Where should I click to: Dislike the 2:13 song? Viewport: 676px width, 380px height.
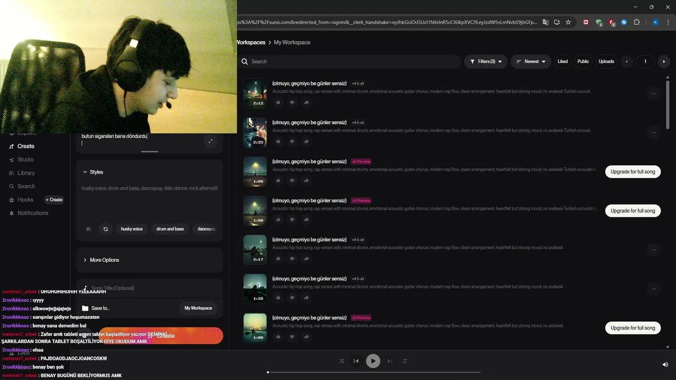point(292,102)
